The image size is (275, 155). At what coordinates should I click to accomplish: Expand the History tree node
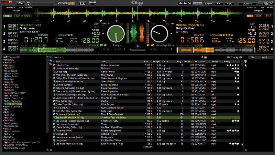point(3,60)
